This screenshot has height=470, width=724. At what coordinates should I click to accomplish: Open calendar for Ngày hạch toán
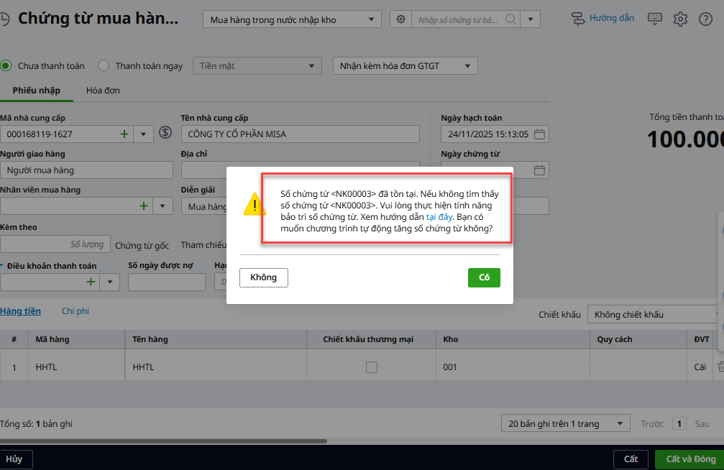click(540, 134)
